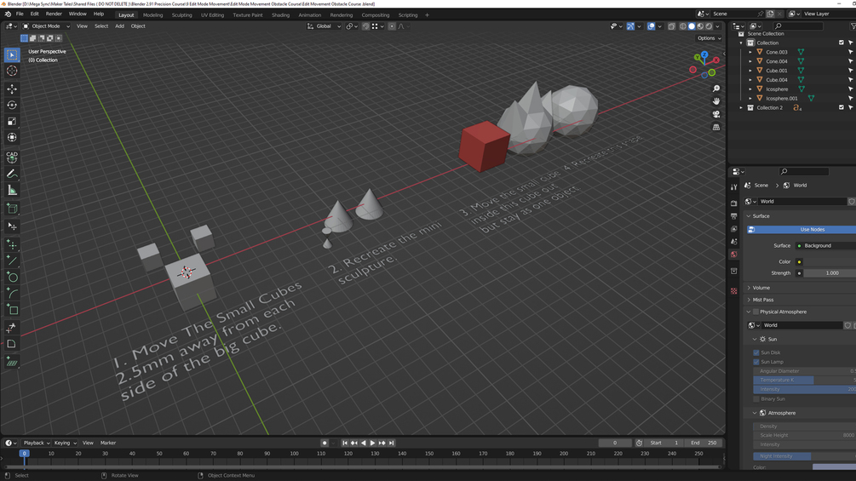856x481 pixels.
Task: Select the Rotate tool
Action: pyautogui.click(x=12, y=106)
